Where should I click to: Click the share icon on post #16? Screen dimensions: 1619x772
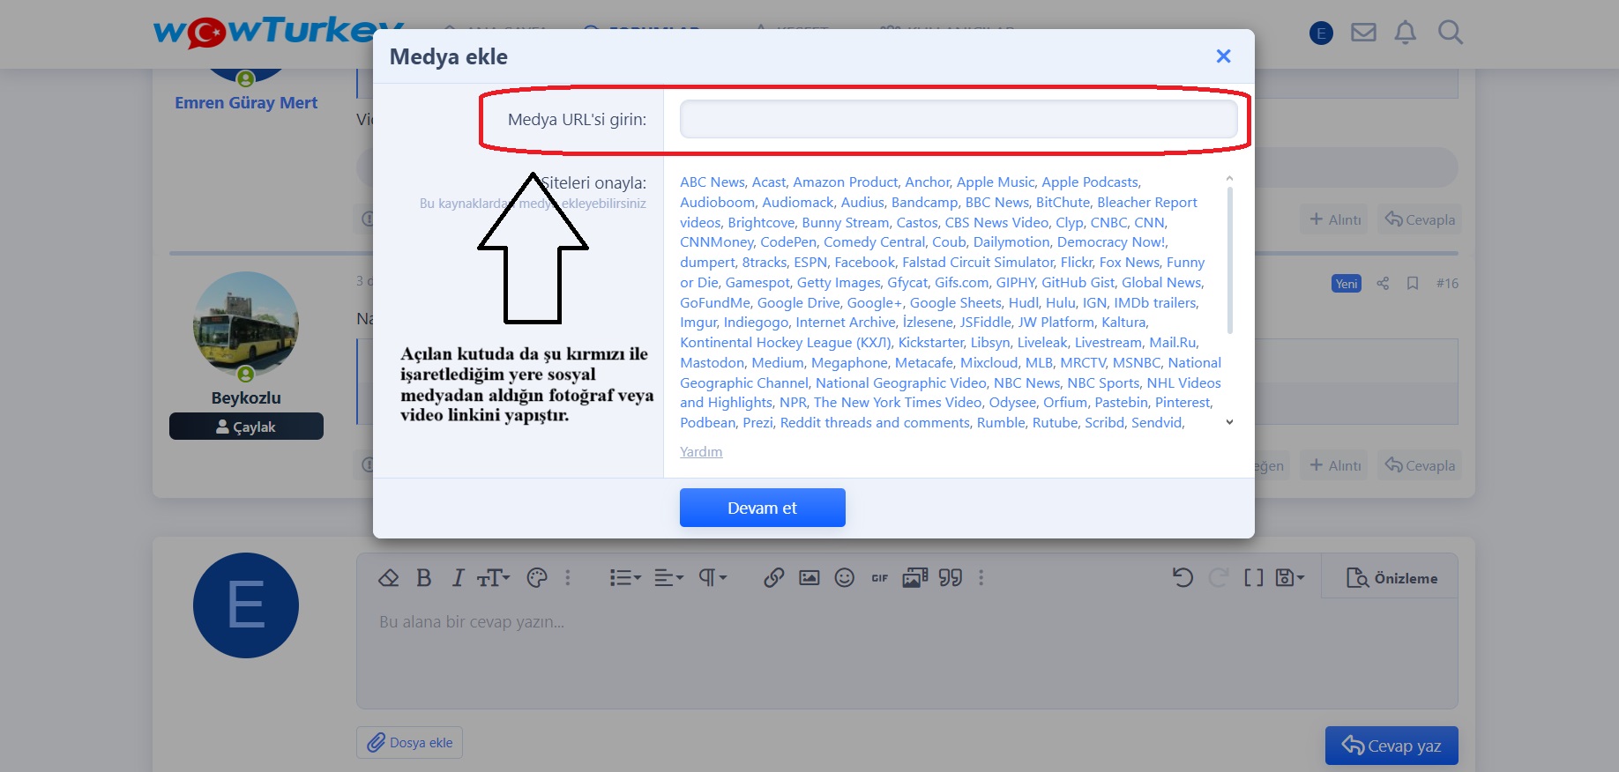(x=1383, y=283)
